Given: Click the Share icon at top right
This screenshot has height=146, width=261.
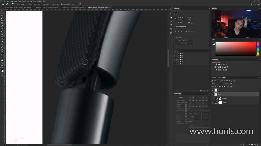Looking at the screenshot, I should pyautogui.click(x=259, y=4).
